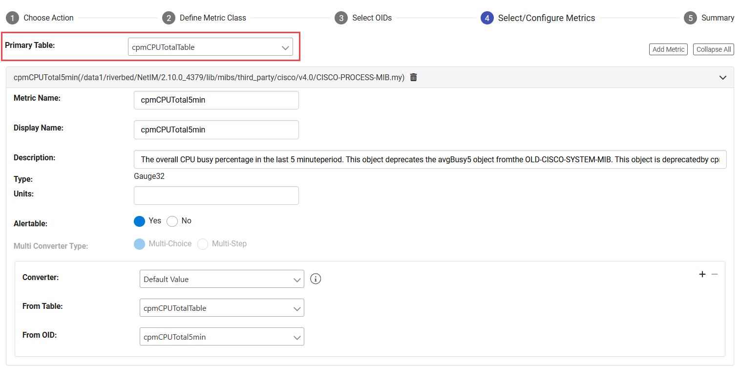
Task: Click the Collapse All button
Action: pos(713,49)
